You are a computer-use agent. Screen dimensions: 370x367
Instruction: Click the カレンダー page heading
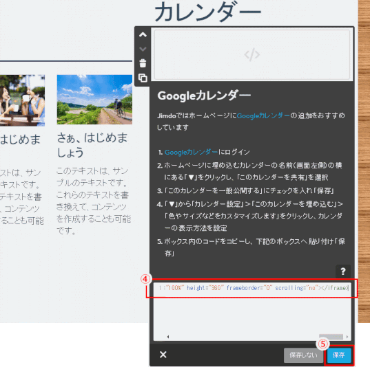click(207, 12)
